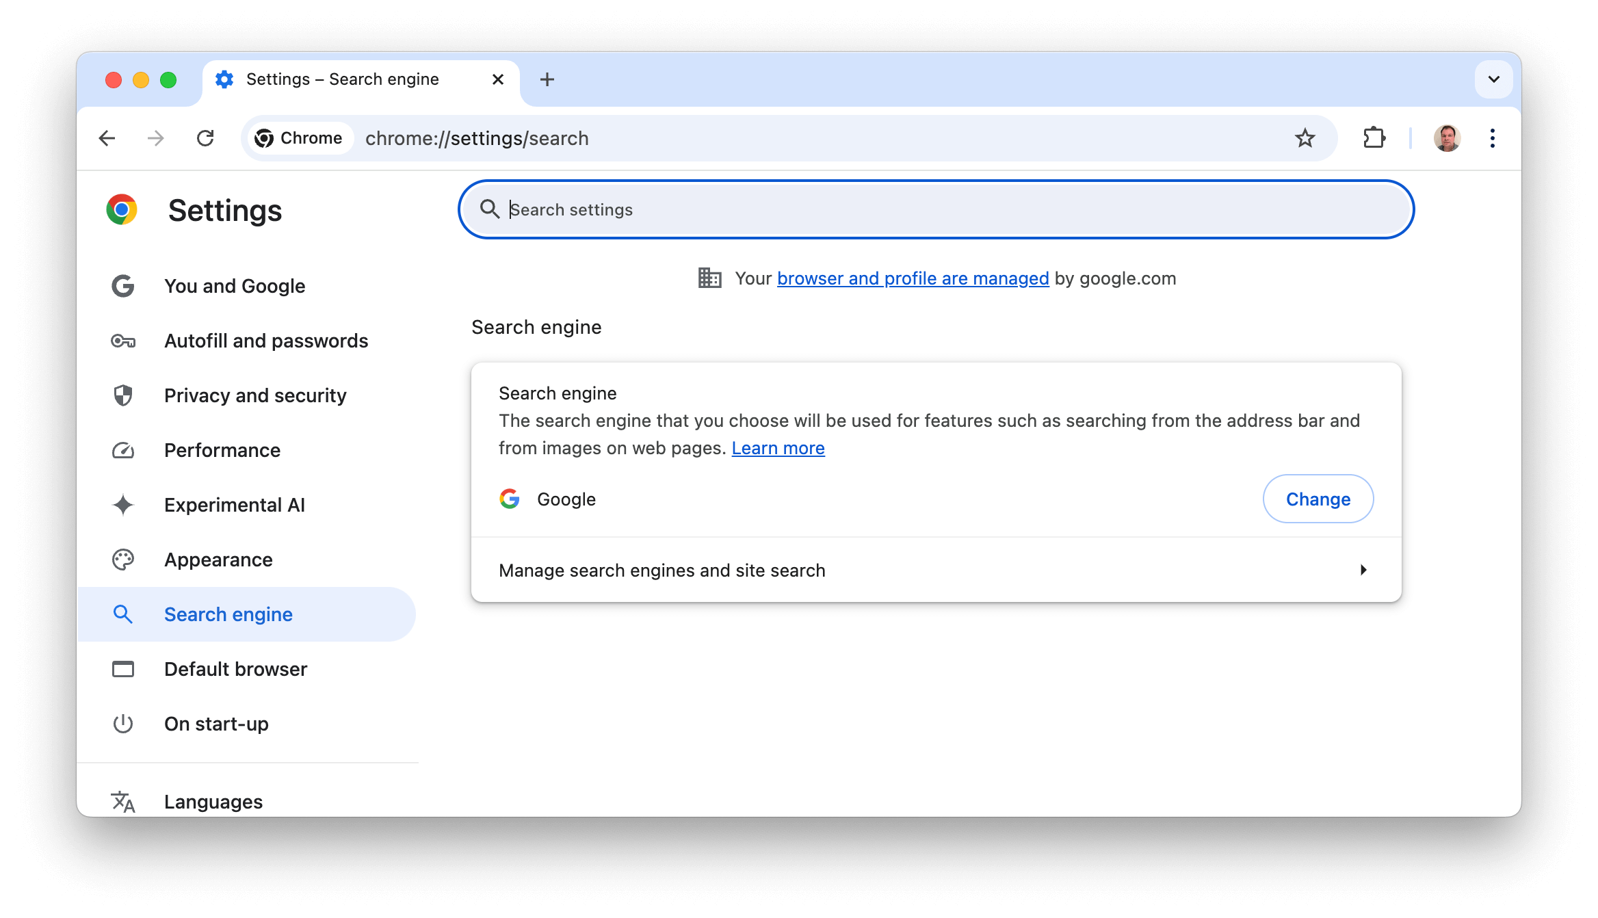Click Change button for search engine
The height and width of the screenshot is (918, 1598).
[x=1318, y=499]
